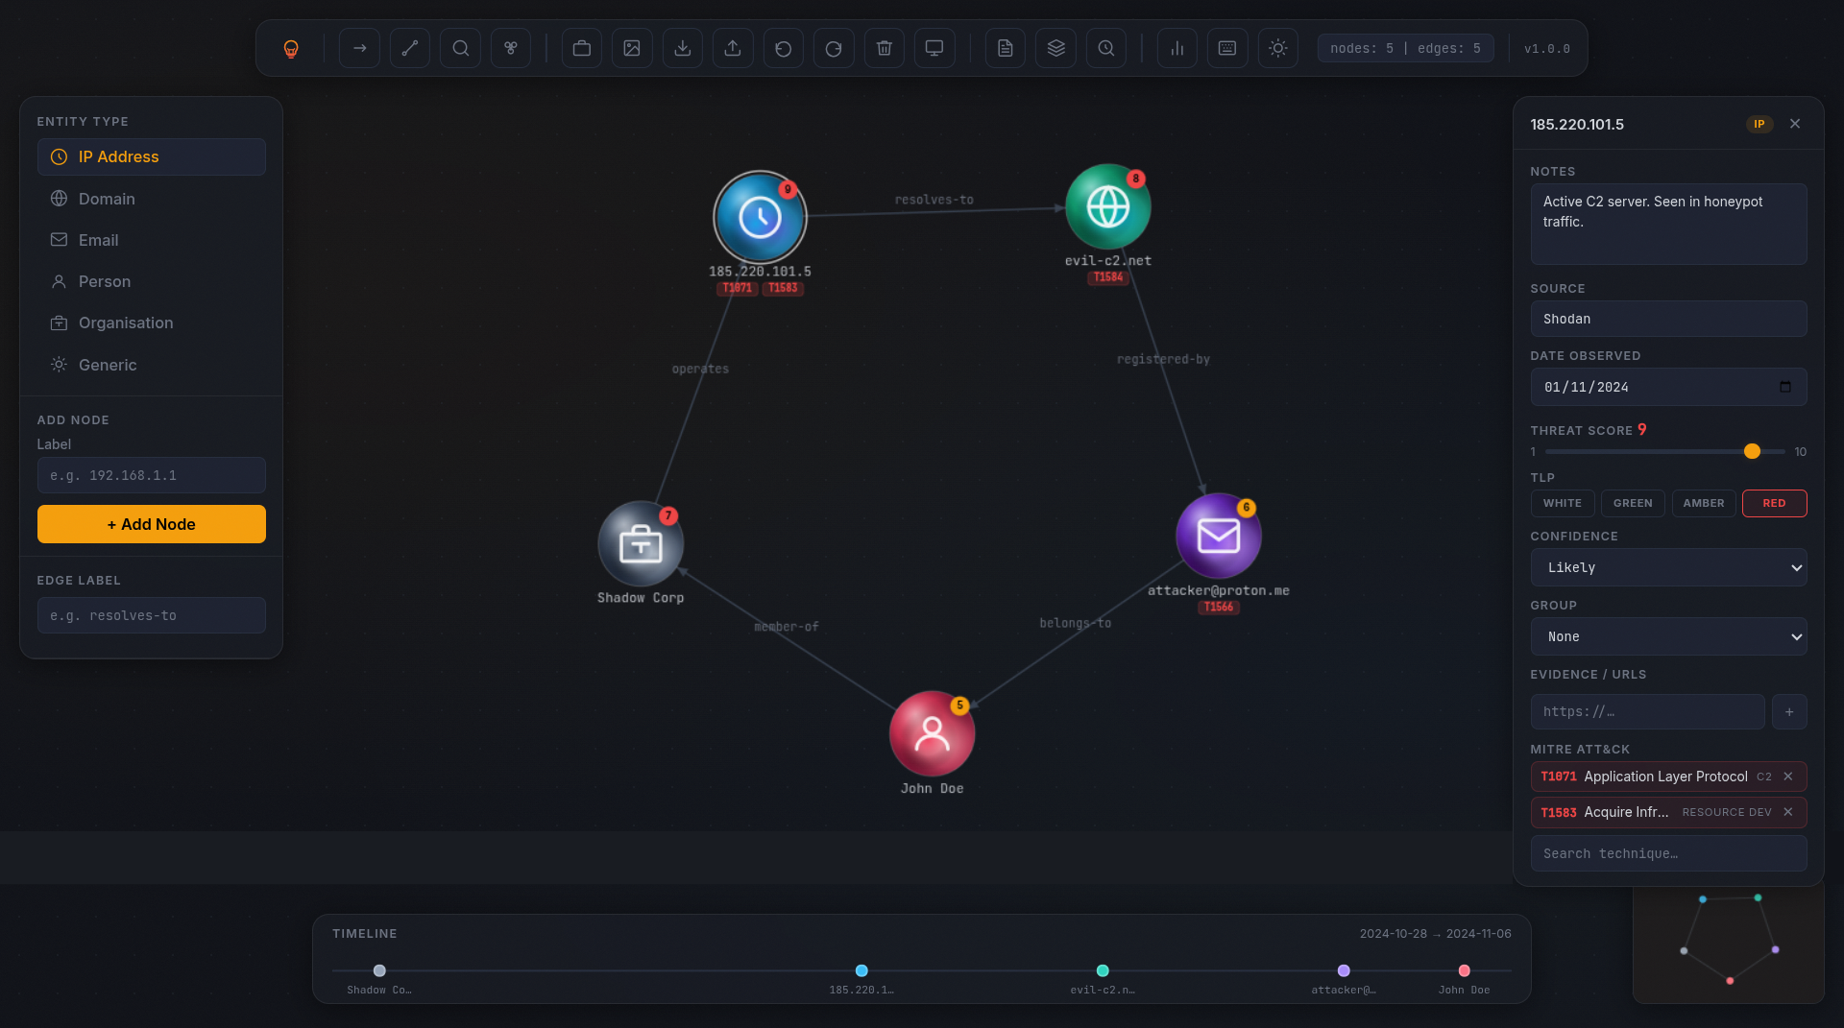Click the John Doe timeline marker
The height and width of the screenshot is (1028, 1844).
pyautogui.click(x=1465, y=971)
